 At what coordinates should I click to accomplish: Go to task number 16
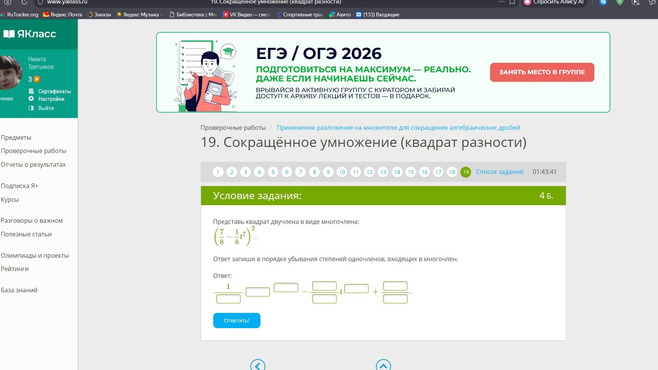click(x=425, y=172)
